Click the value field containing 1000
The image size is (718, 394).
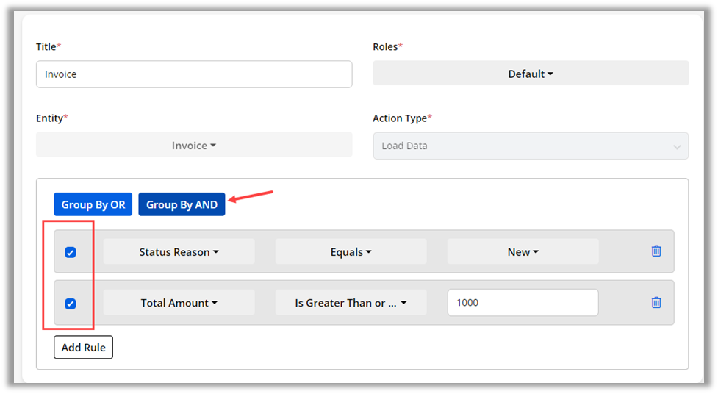point(523,303)
